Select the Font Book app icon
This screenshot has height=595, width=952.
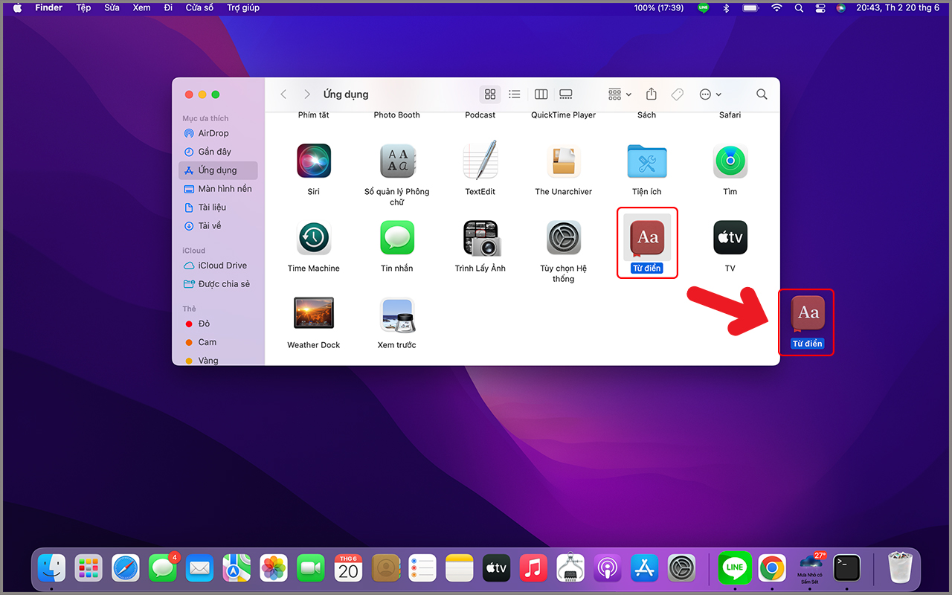pos(396,161)
